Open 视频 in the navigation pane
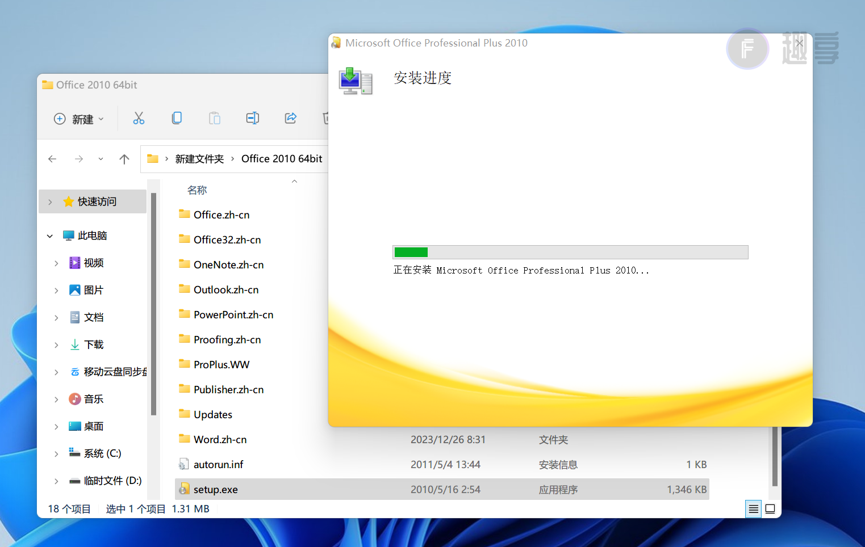 (x=94, y=263)
